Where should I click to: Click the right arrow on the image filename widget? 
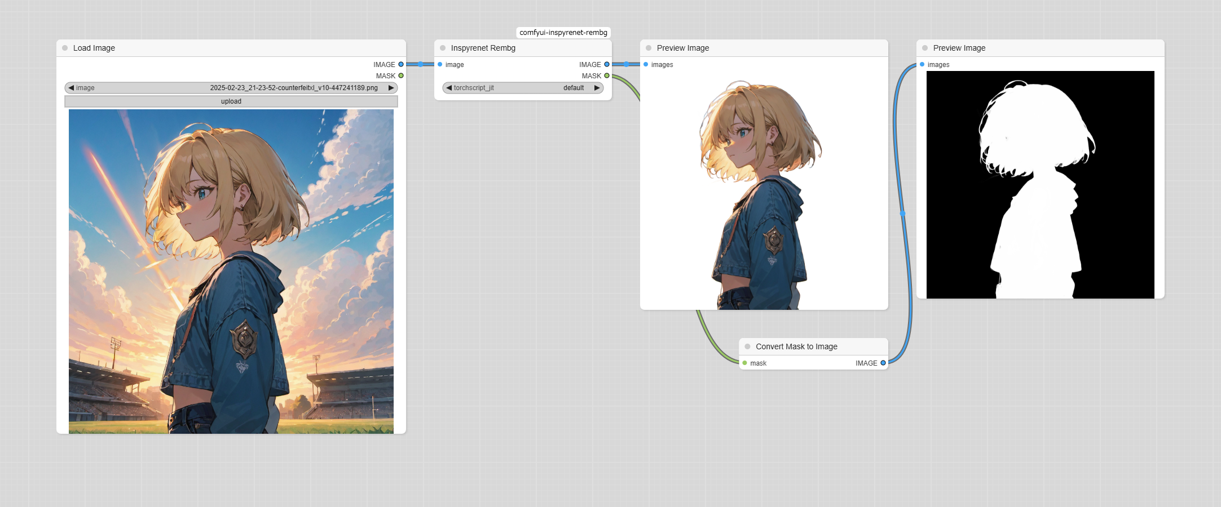point(391,88)
